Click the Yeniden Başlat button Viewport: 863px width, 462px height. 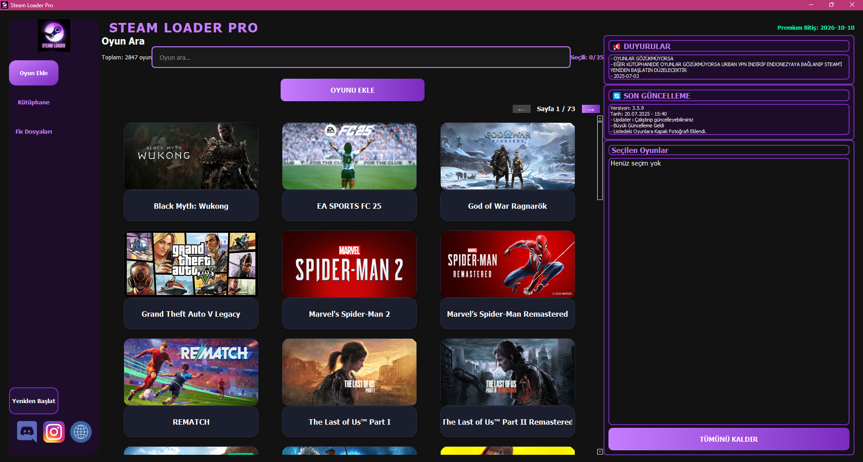click(x=34, y=401)
